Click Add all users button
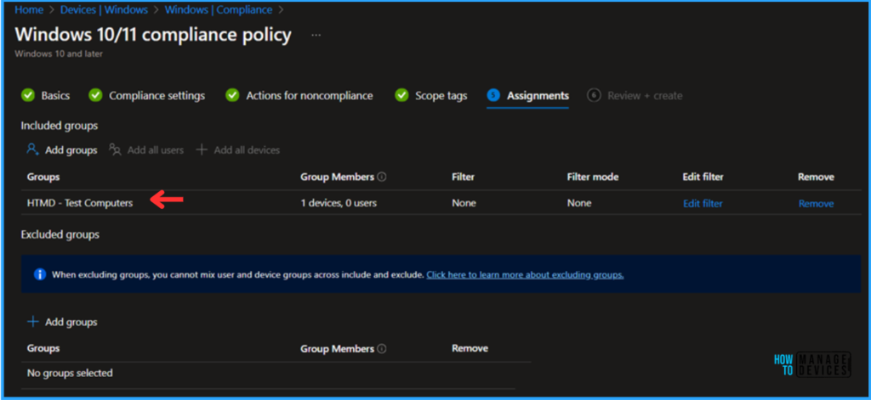This screenshot has height=400, width=871. (x=156, y=149)
